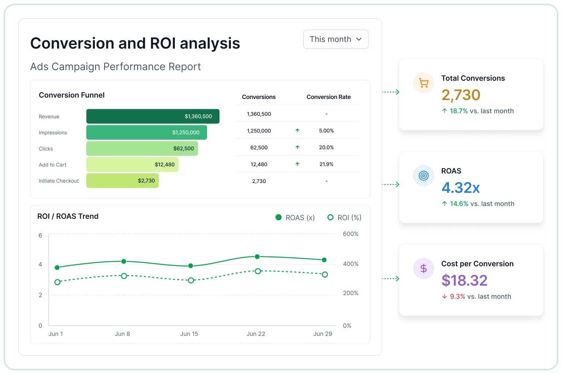Click the 5.00% conversion rate

pos(326,131)
